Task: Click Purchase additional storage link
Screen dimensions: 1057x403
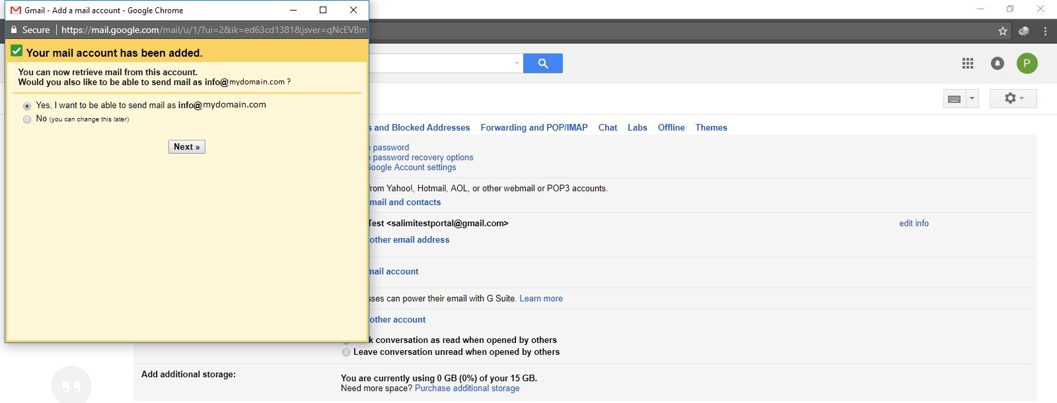Action: tap(467, 388)
